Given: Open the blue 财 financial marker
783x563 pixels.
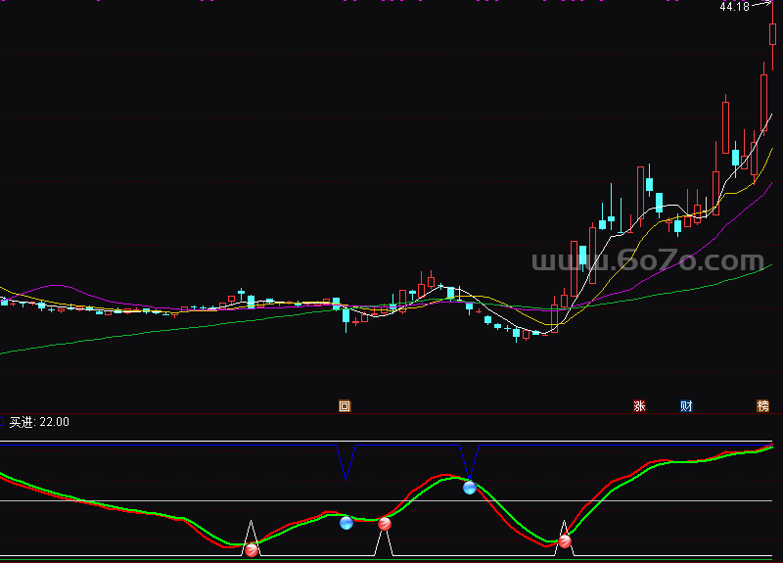Looking at the screenshot, I should [x=686, y=405].
